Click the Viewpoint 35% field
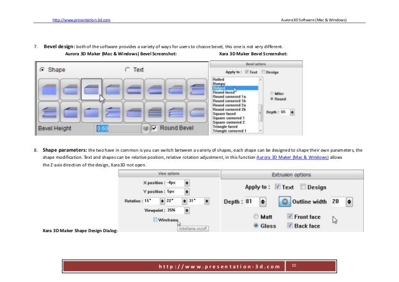The width and height of the screenshot is (399, 282). coord(175,210)
